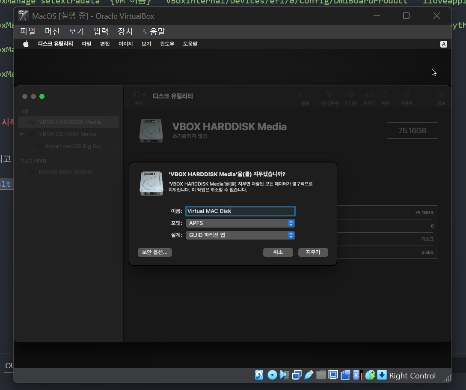Click the Info (정보) toolbar icon
466x390 pixels.
(x=441, y=94)
